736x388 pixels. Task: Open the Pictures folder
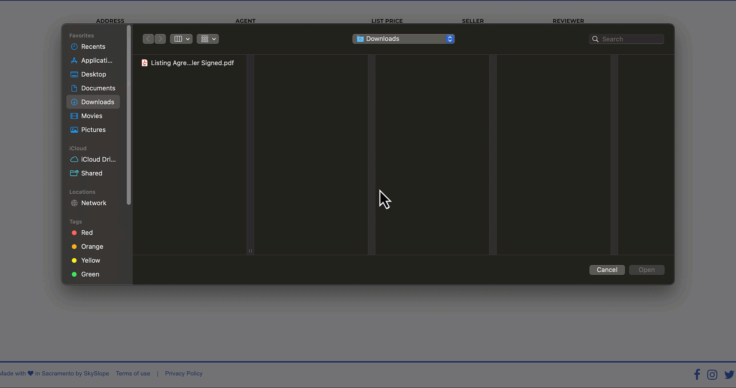point(93,129)
